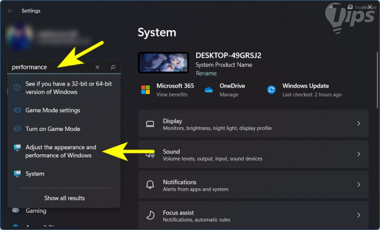Click the blurred user profile picture
The width and height of the screenshot is (380, 230).
19,37
